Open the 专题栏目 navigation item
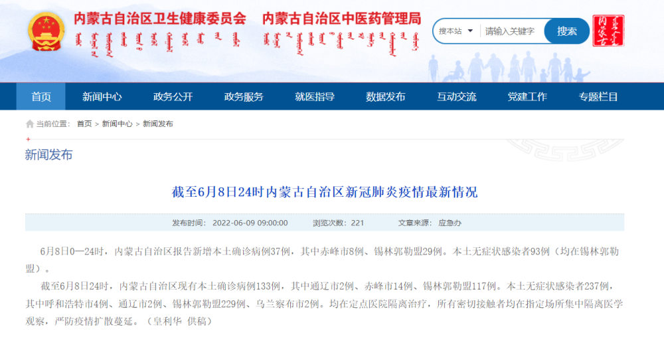The height and width of the screenshot is (345, 664). tap(598, 96)
